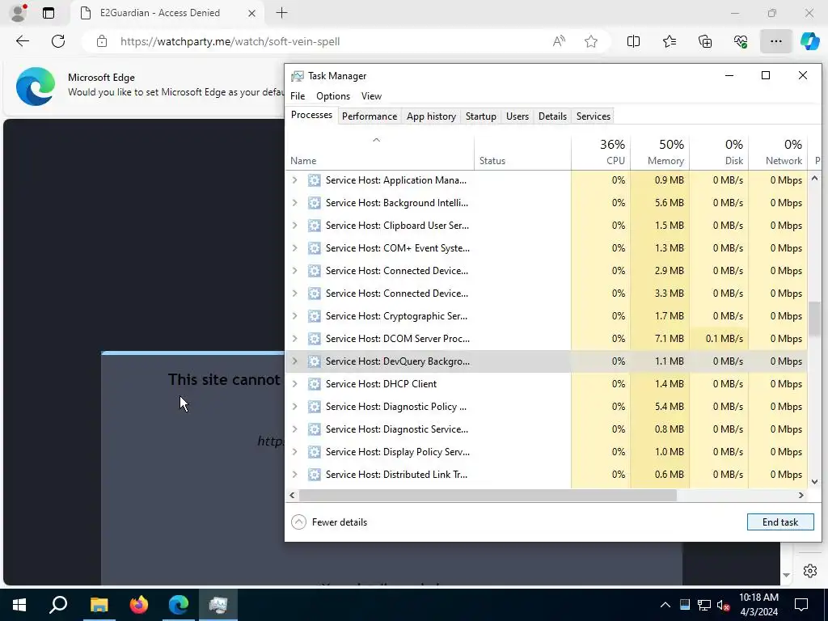Open the Windows Start menu
This screenshot has width=828, height=621.
tap(19, 605)
